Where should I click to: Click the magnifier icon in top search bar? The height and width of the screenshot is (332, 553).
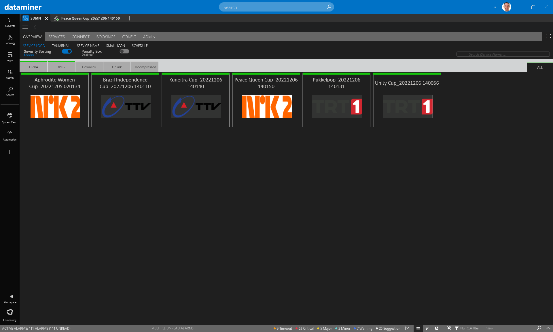click(x=329, y=7)
